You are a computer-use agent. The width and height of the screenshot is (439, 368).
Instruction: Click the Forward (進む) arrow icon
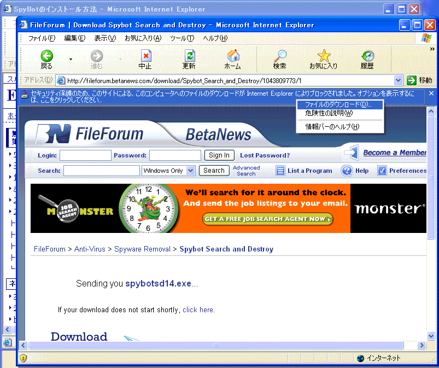pyautogui.click(x=97, y=56)
